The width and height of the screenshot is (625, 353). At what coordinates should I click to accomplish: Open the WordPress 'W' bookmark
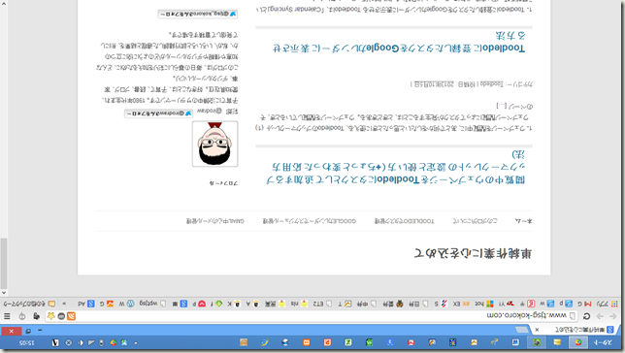coord(127,304)
